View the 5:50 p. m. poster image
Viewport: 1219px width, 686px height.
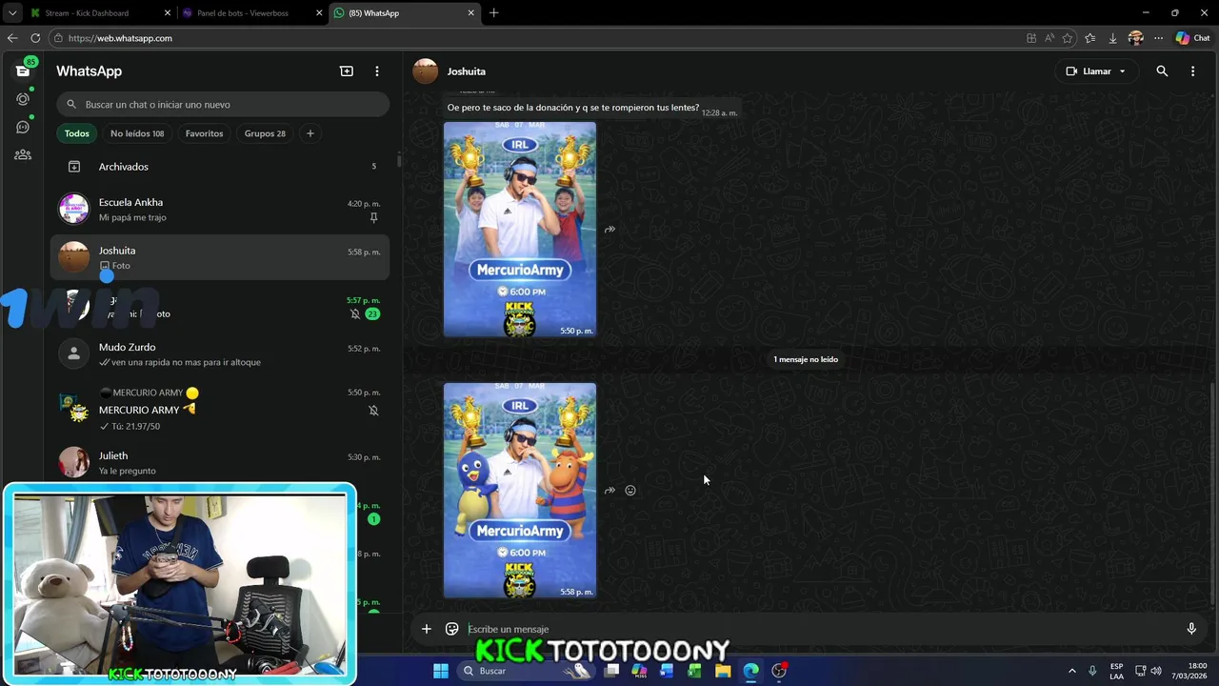520,230
